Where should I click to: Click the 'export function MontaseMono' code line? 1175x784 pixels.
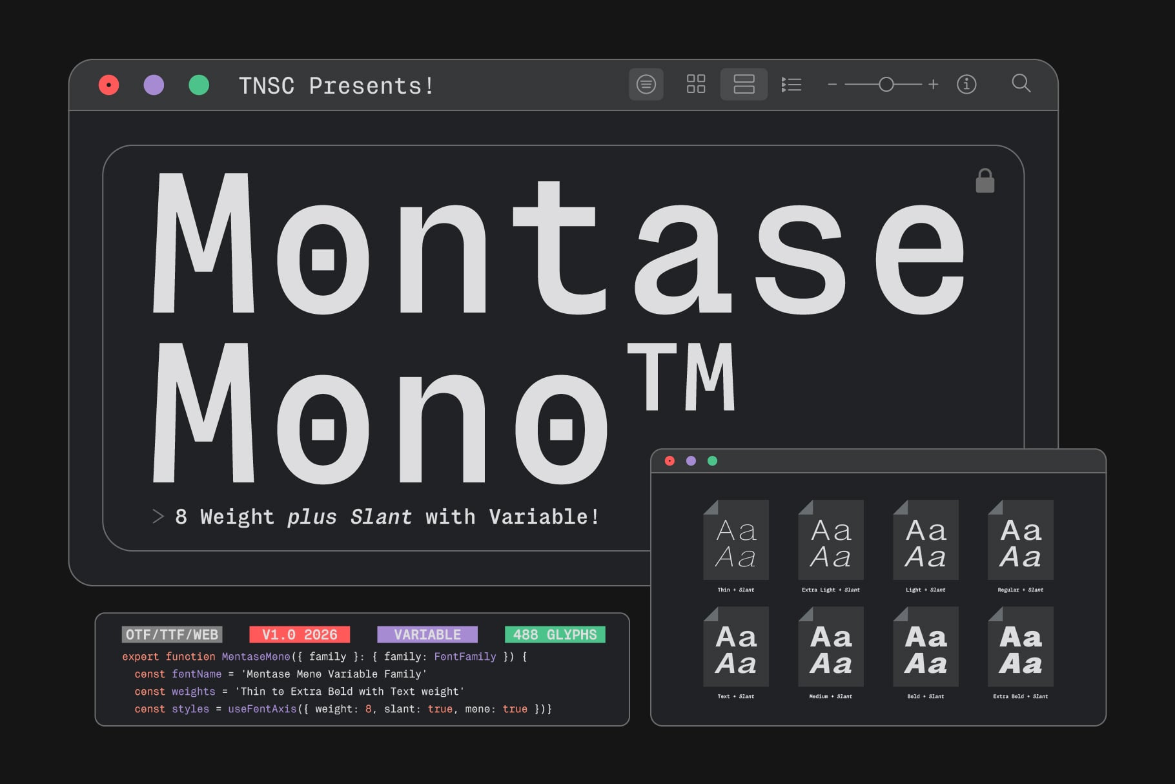[325, 657]
